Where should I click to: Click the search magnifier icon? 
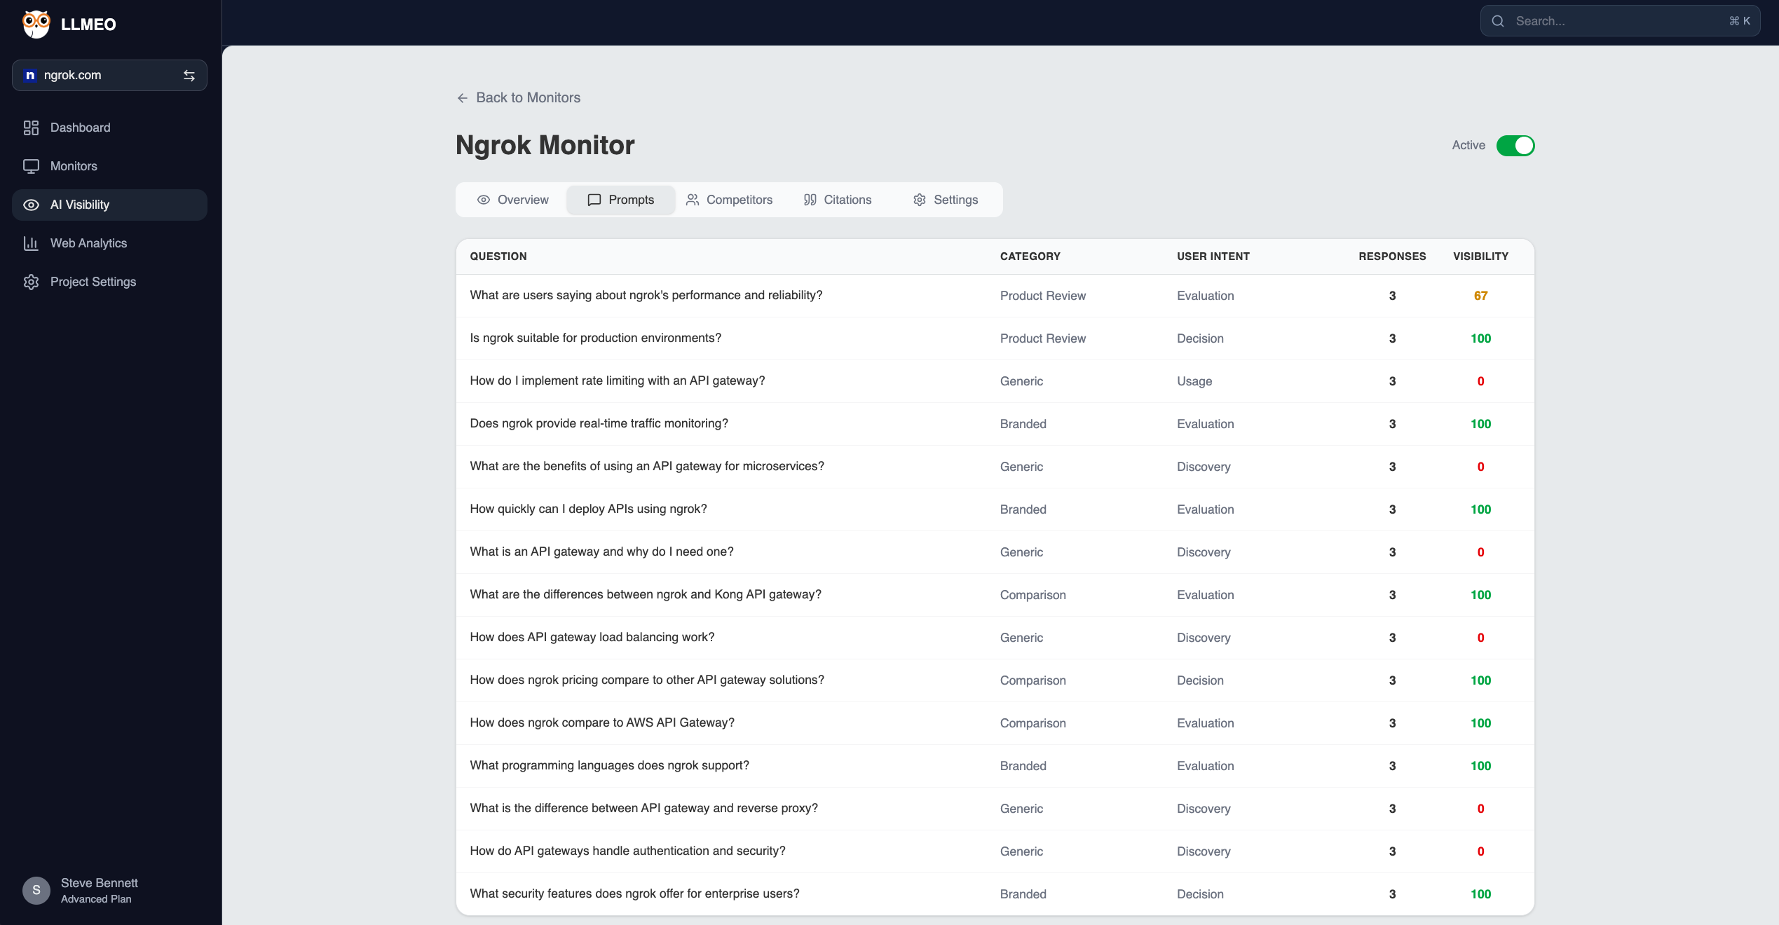[x=1498, y=21]
